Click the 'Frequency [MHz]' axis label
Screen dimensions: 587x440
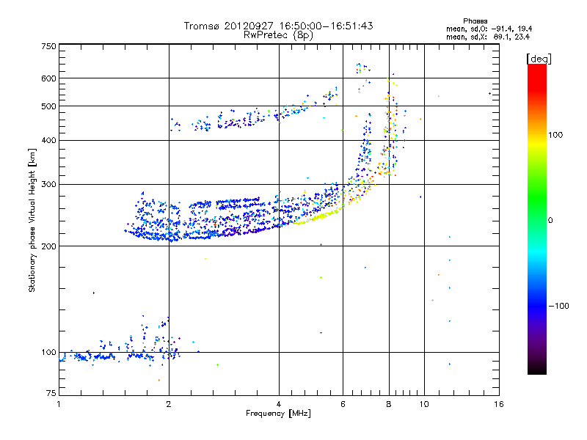click(x=278, y=414)
